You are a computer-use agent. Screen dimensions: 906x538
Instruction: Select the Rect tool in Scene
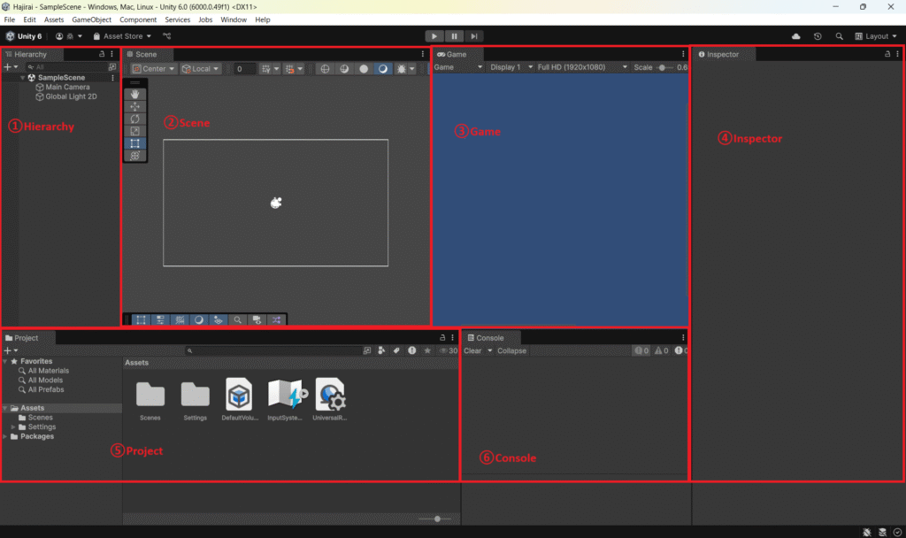click(x=134, y=143)
